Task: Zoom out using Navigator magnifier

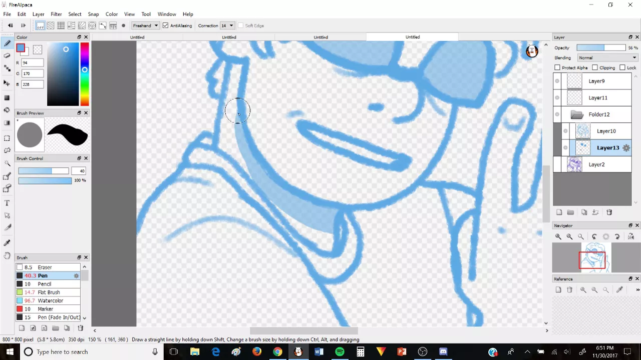Action: (x=570, y=236)
